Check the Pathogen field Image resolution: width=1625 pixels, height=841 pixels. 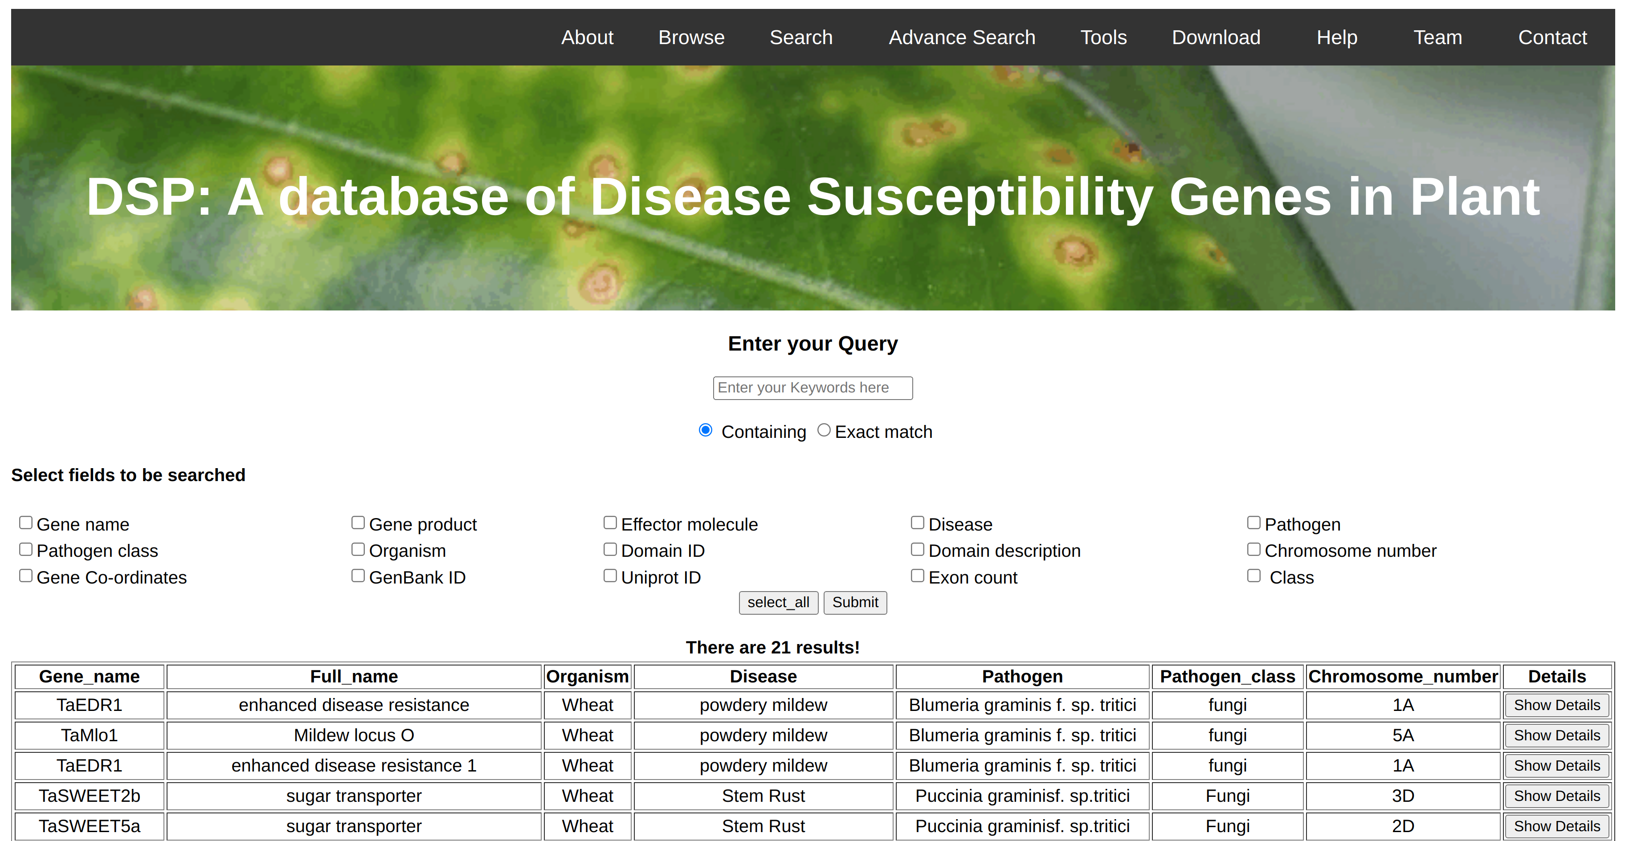[x=1253, y=523]
